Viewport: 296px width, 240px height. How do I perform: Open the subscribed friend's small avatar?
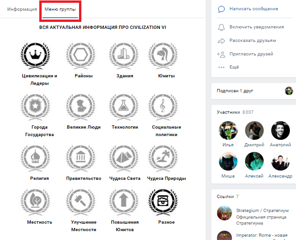pos(289,91)
